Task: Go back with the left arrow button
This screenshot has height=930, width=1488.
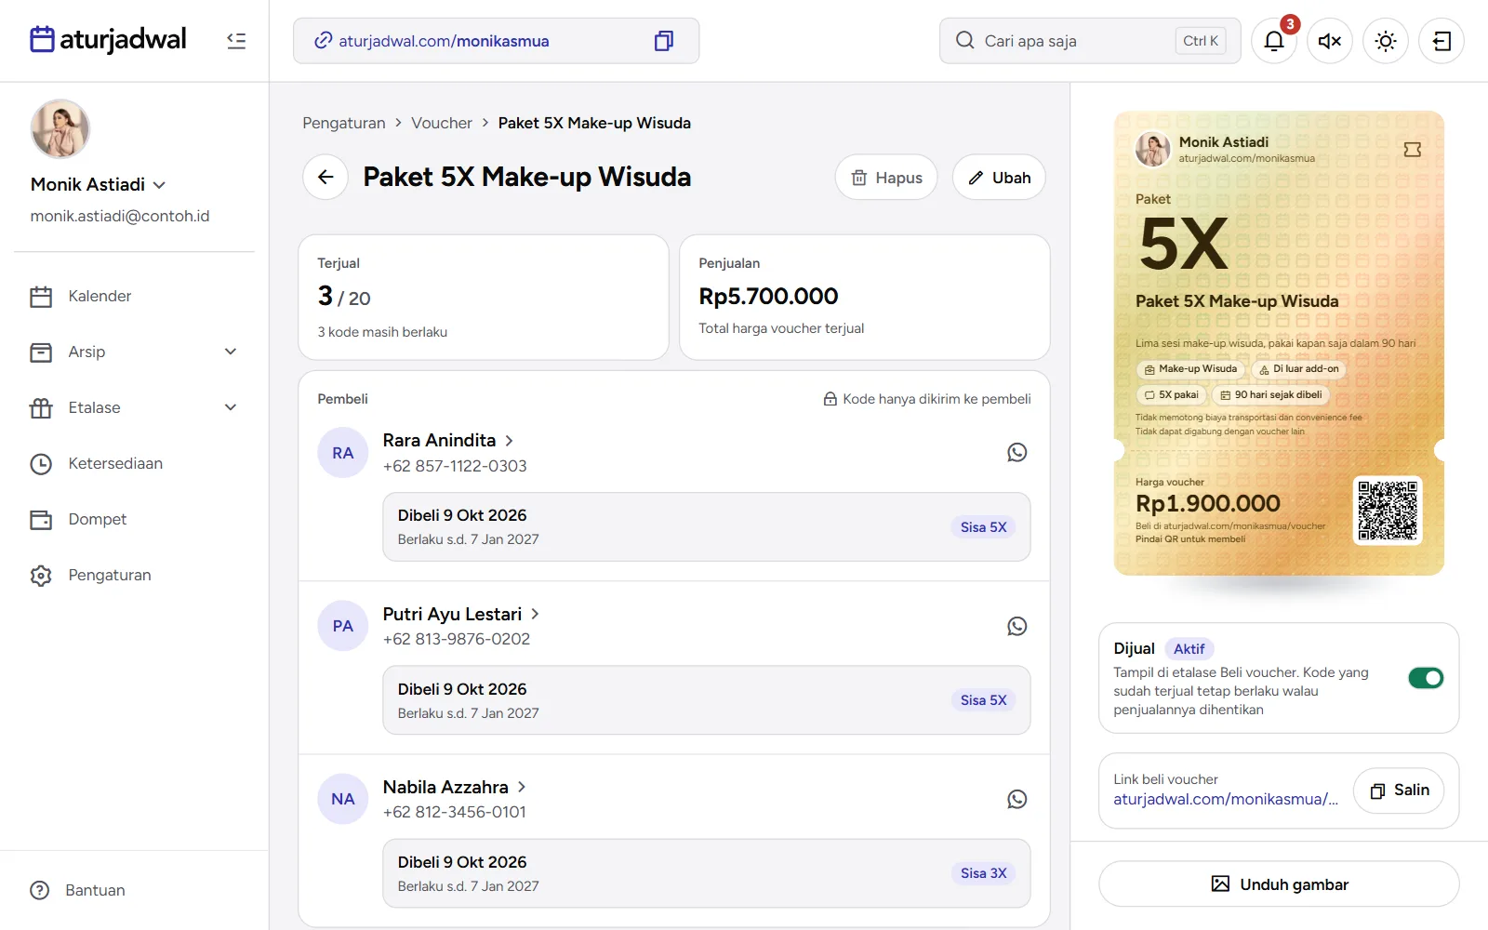Action: [325, 178]
